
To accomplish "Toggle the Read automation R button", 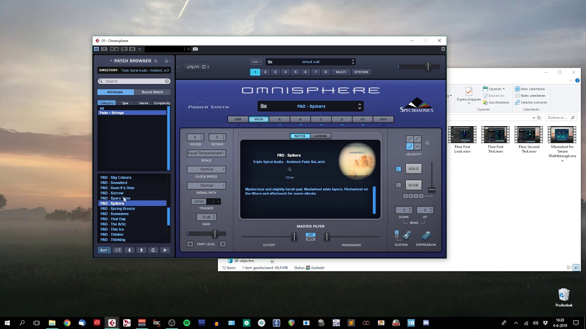I will pyautogui.click(x=112, y=49).
